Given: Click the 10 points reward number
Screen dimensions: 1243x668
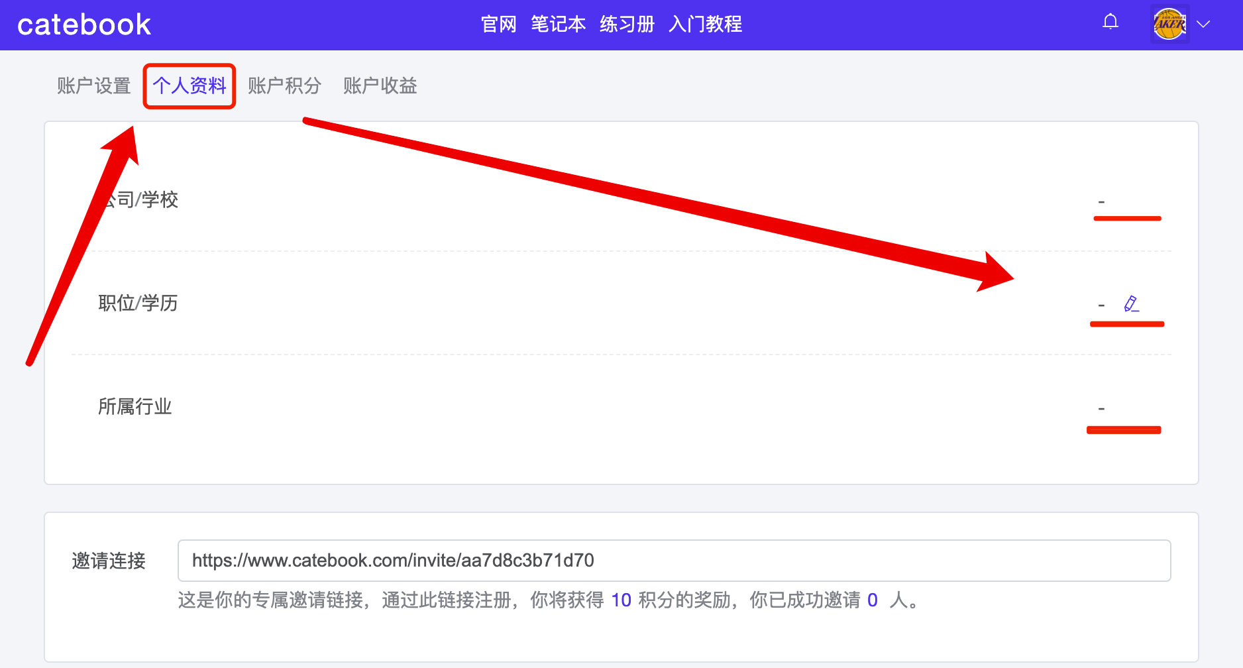Looking at the screenshot, I should pos(621,600).
